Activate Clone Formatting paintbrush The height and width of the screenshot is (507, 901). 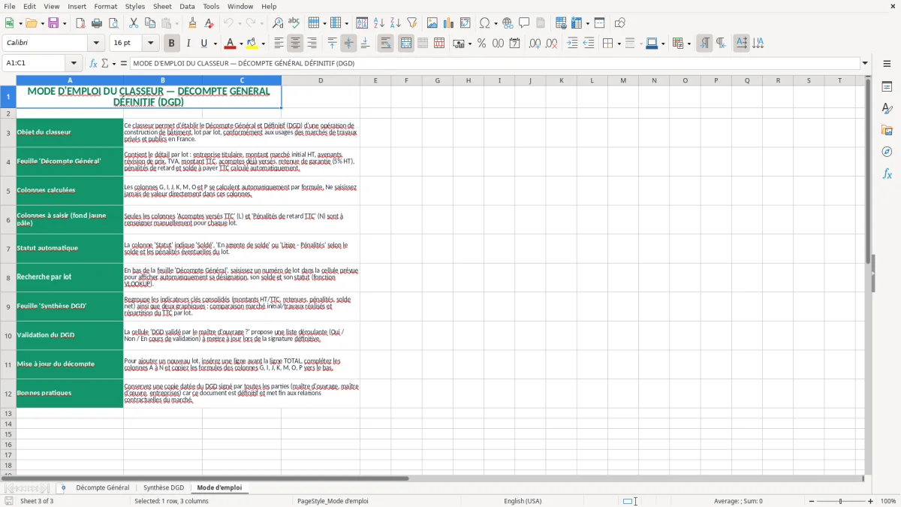[192, 23]
